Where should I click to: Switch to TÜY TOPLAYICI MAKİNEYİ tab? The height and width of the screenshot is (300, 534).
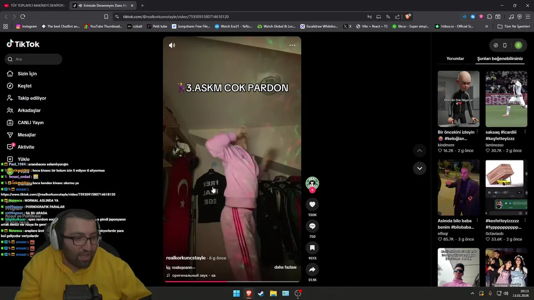pyautogui.click(x=35, y=5)
